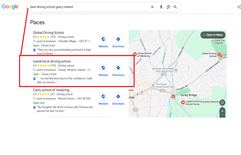The width and height of the screenshot is (241, 155).
Task: Get Directions icon for Global Driving School
Action: [x=118, y=39]
